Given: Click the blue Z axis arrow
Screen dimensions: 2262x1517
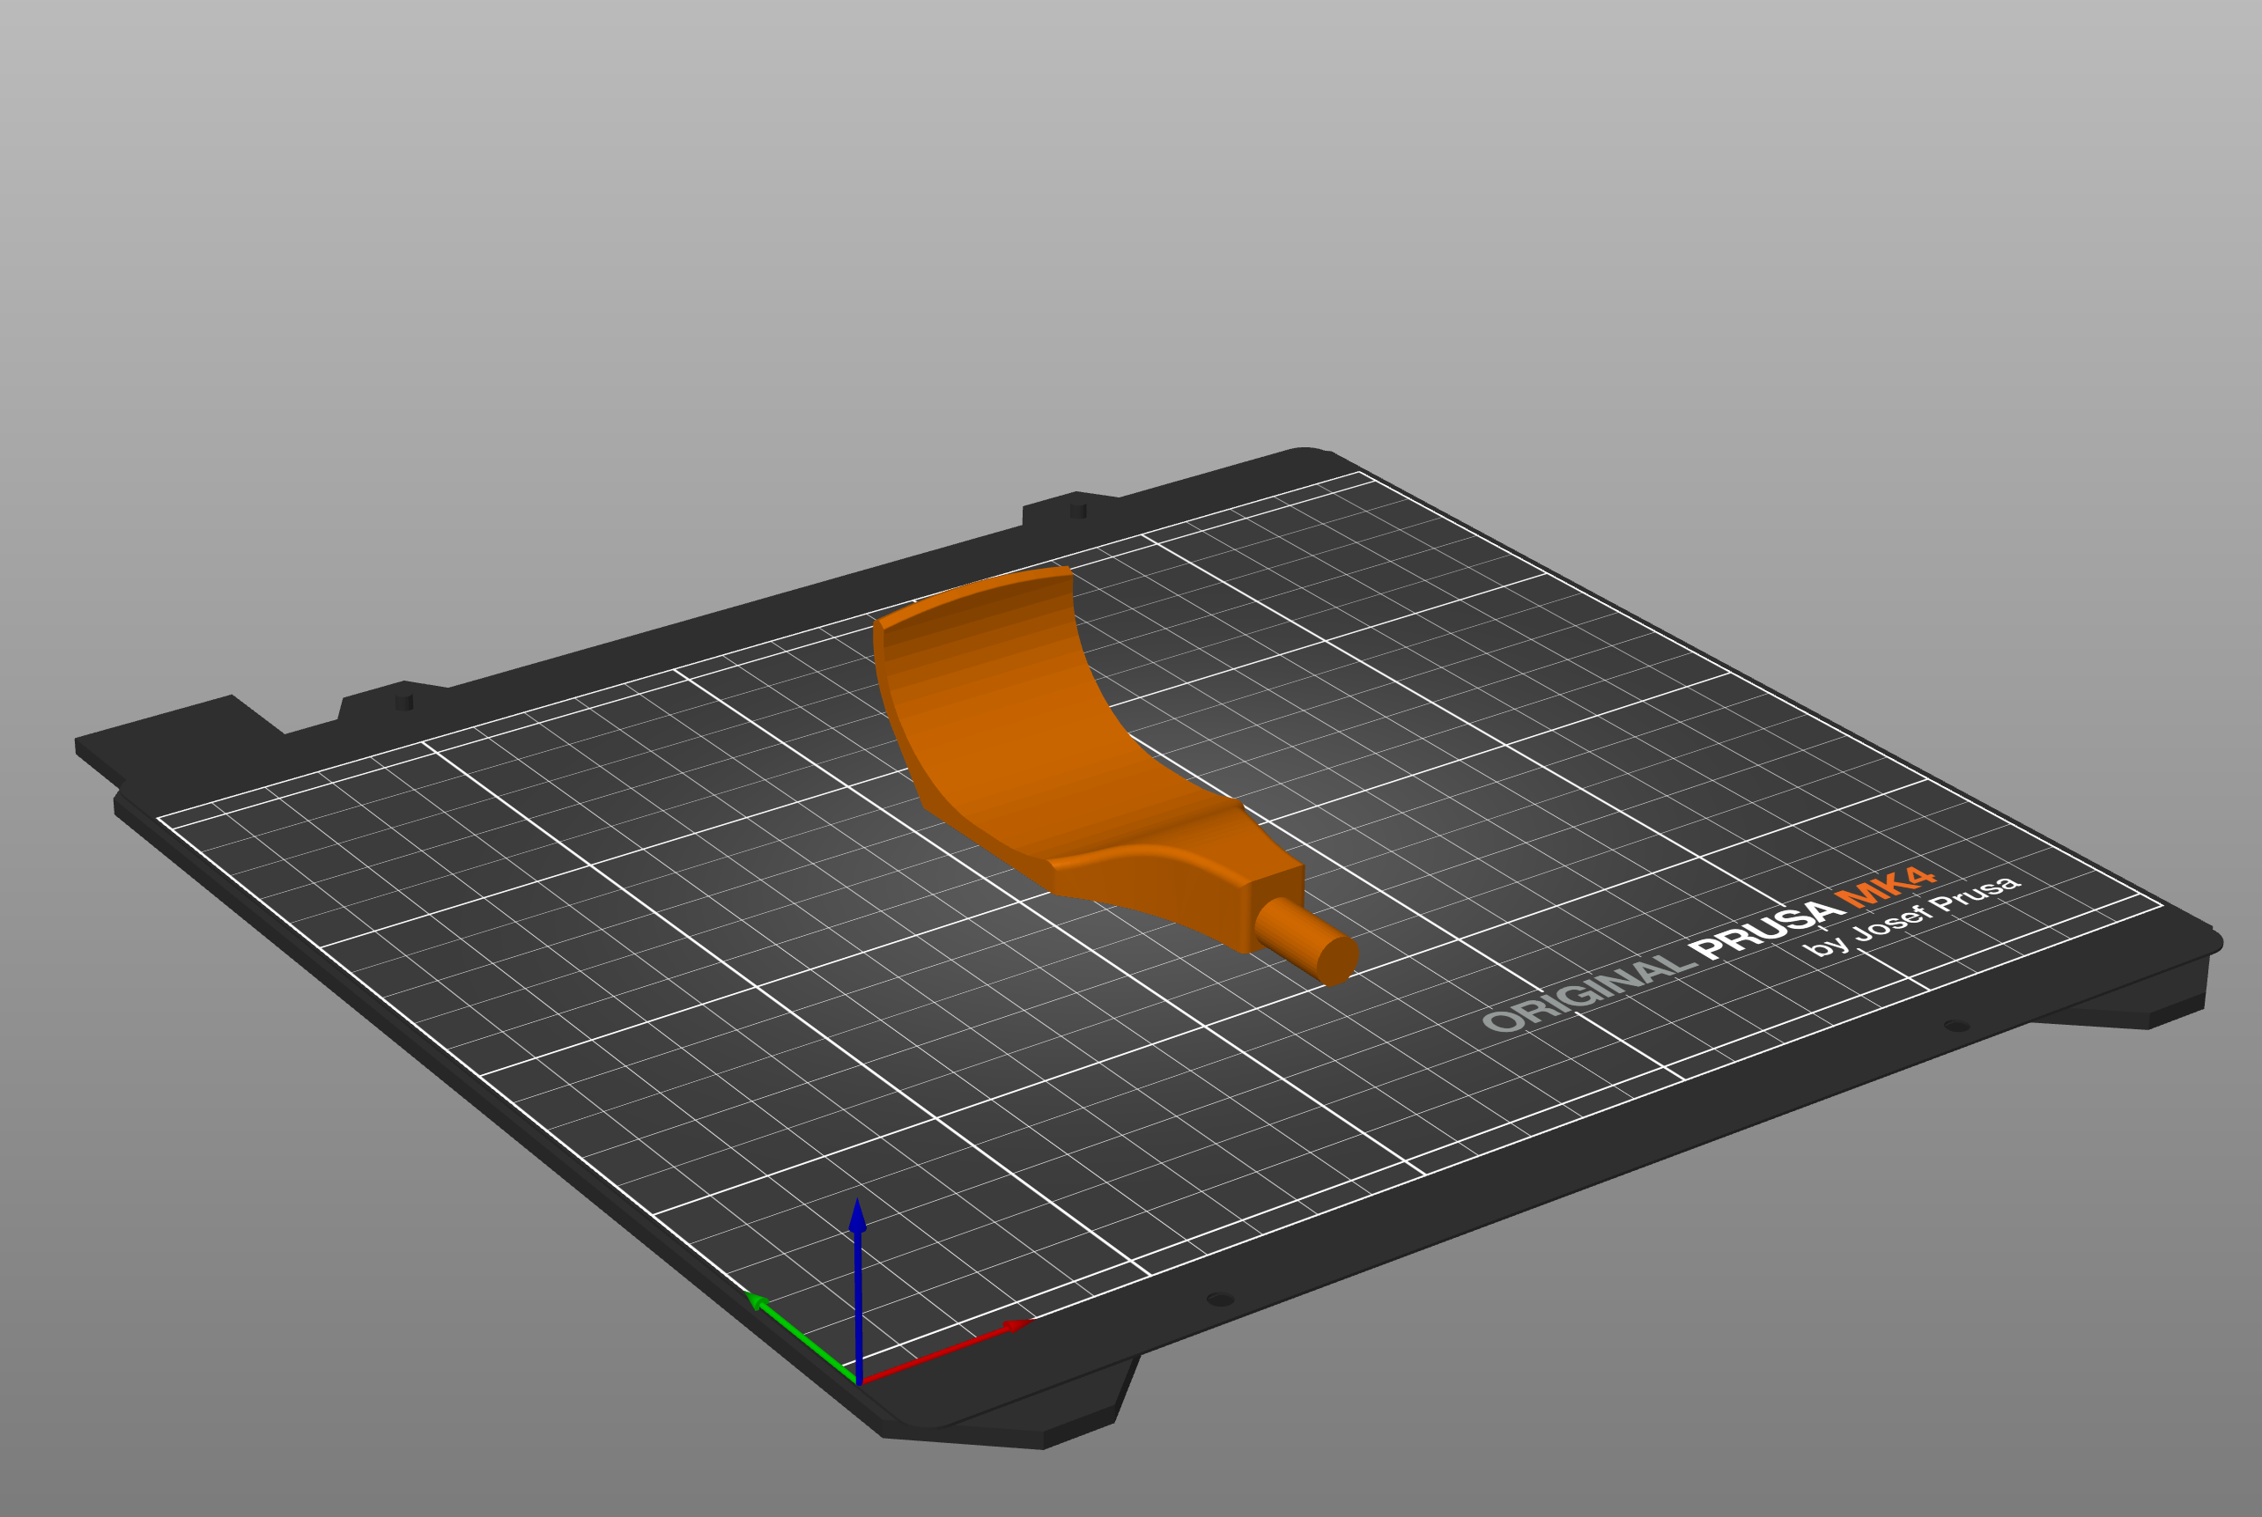Looking at the screenshot, I should coord(858,1291).
